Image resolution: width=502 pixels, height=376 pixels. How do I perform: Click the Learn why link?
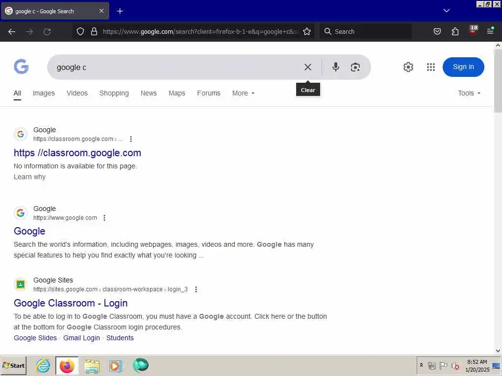pyautogui.click(x=29, y=177)
